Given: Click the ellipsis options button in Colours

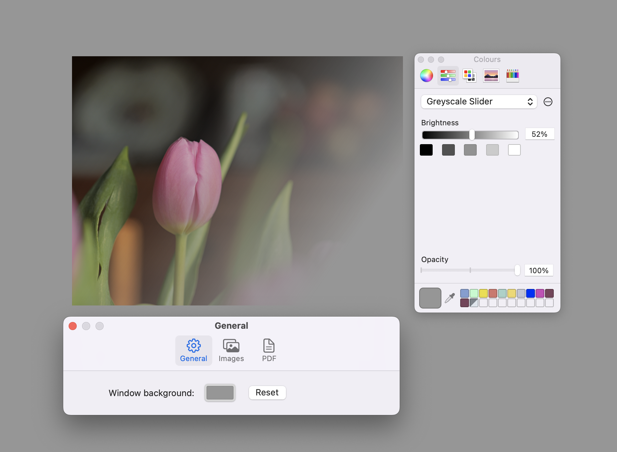Looking at the screenshot, I should (x=548, y=102).
